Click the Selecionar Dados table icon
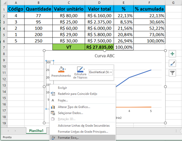182x141 pixels. pos(53,113)
